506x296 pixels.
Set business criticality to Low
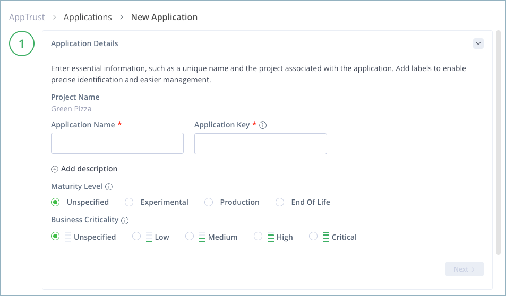[136, 237]
